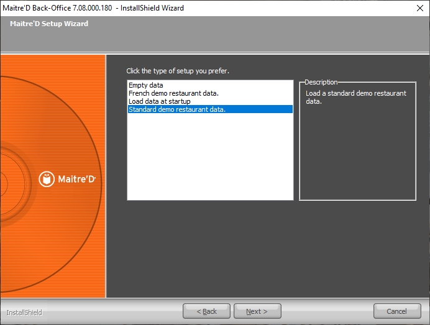Click empty space inside Description box
This screenshot has width=430, height=325.
click(x=357, y=155)
